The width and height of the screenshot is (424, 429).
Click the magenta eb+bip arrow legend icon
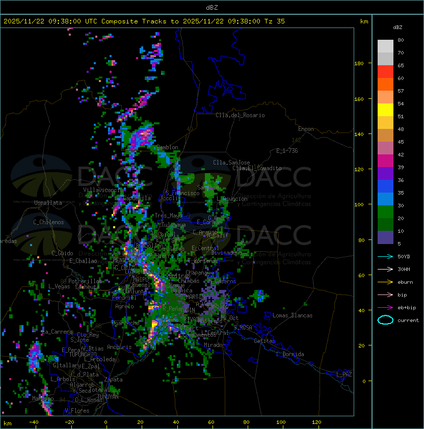click(385, 308)
